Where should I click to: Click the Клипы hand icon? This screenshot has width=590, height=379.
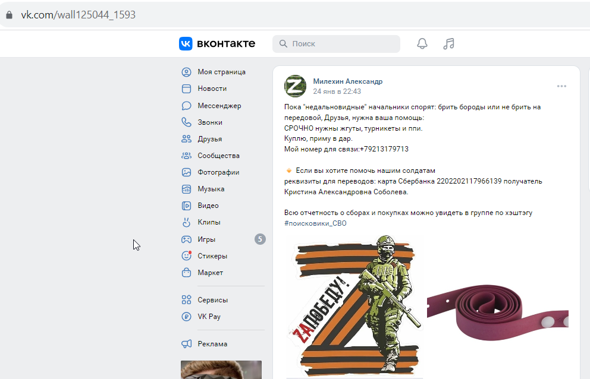186,222
